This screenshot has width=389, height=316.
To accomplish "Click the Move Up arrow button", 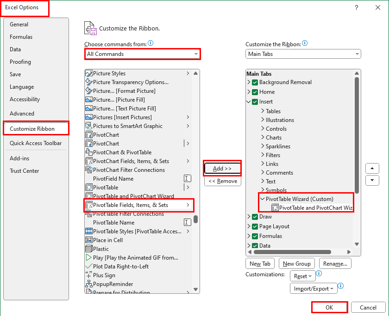I will [x=372, y=168].
